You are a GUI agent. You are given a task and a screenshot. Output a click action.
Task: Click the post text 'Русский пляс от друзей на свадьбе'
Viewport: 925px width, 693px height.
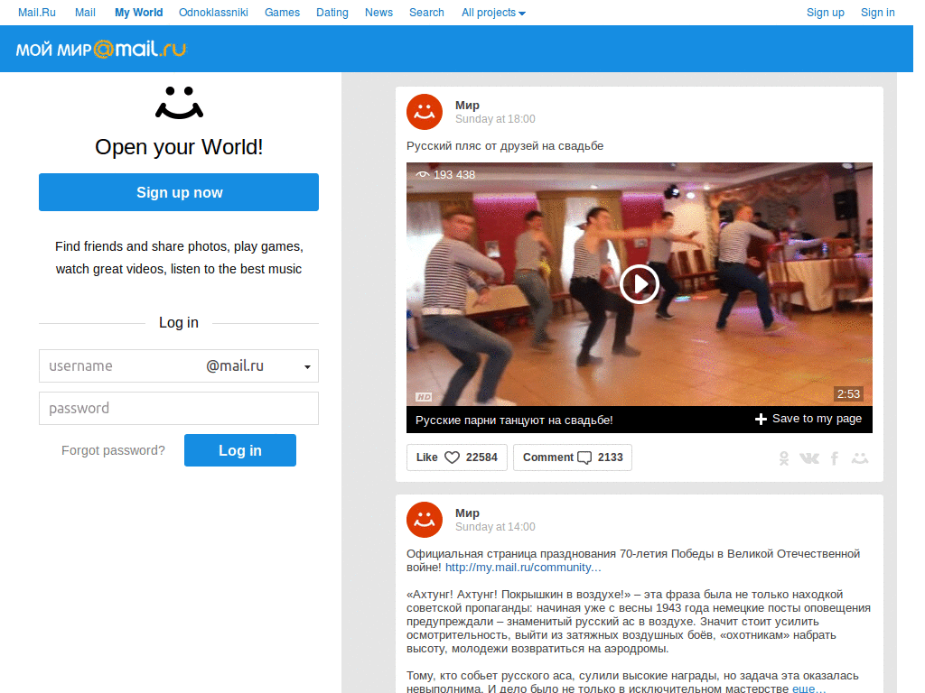[x=505, y=145]
